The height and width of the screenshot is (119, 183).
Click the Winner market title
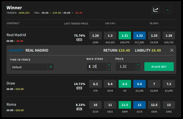(14, 8)
